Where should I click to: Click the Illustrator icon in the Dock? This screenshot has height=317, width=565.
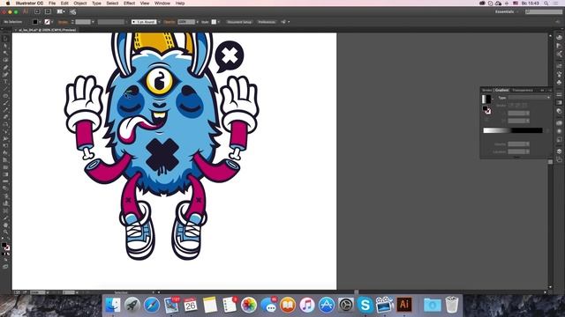coord(404,305)
